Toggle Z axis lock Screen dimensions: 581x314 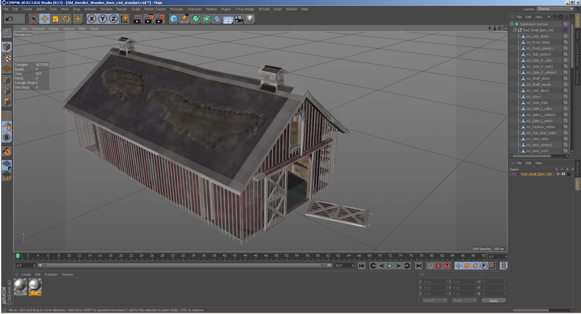click(114, 19)
